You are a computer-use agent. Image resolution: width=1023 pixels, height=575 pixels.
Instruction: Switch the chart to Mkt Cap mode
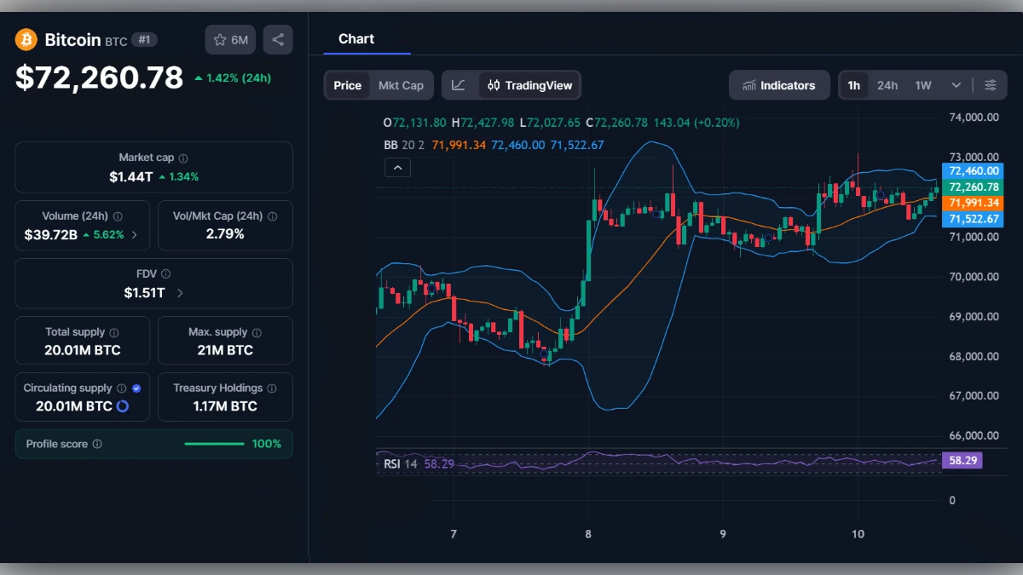coord(401,85)
